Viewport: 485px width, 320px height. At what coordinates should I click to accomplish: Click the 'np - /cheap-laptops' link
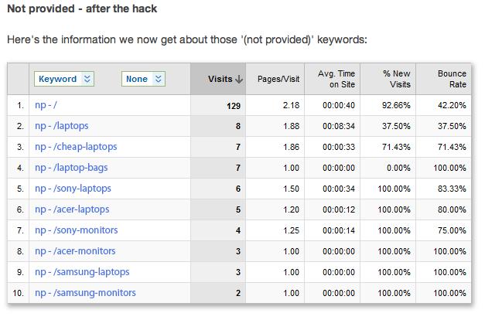pos(76,146)
